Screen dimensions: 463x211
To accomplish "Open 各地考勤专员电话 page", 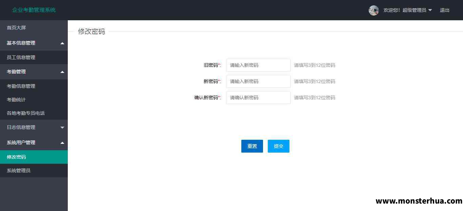I will point(26,113).
